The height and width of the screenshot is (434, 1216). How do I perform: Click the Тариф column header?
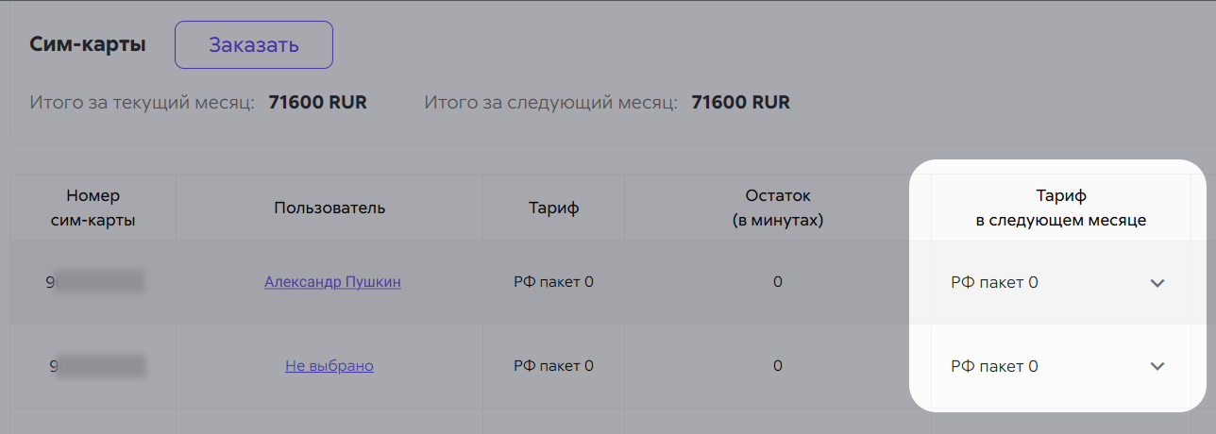pos(553,209)
